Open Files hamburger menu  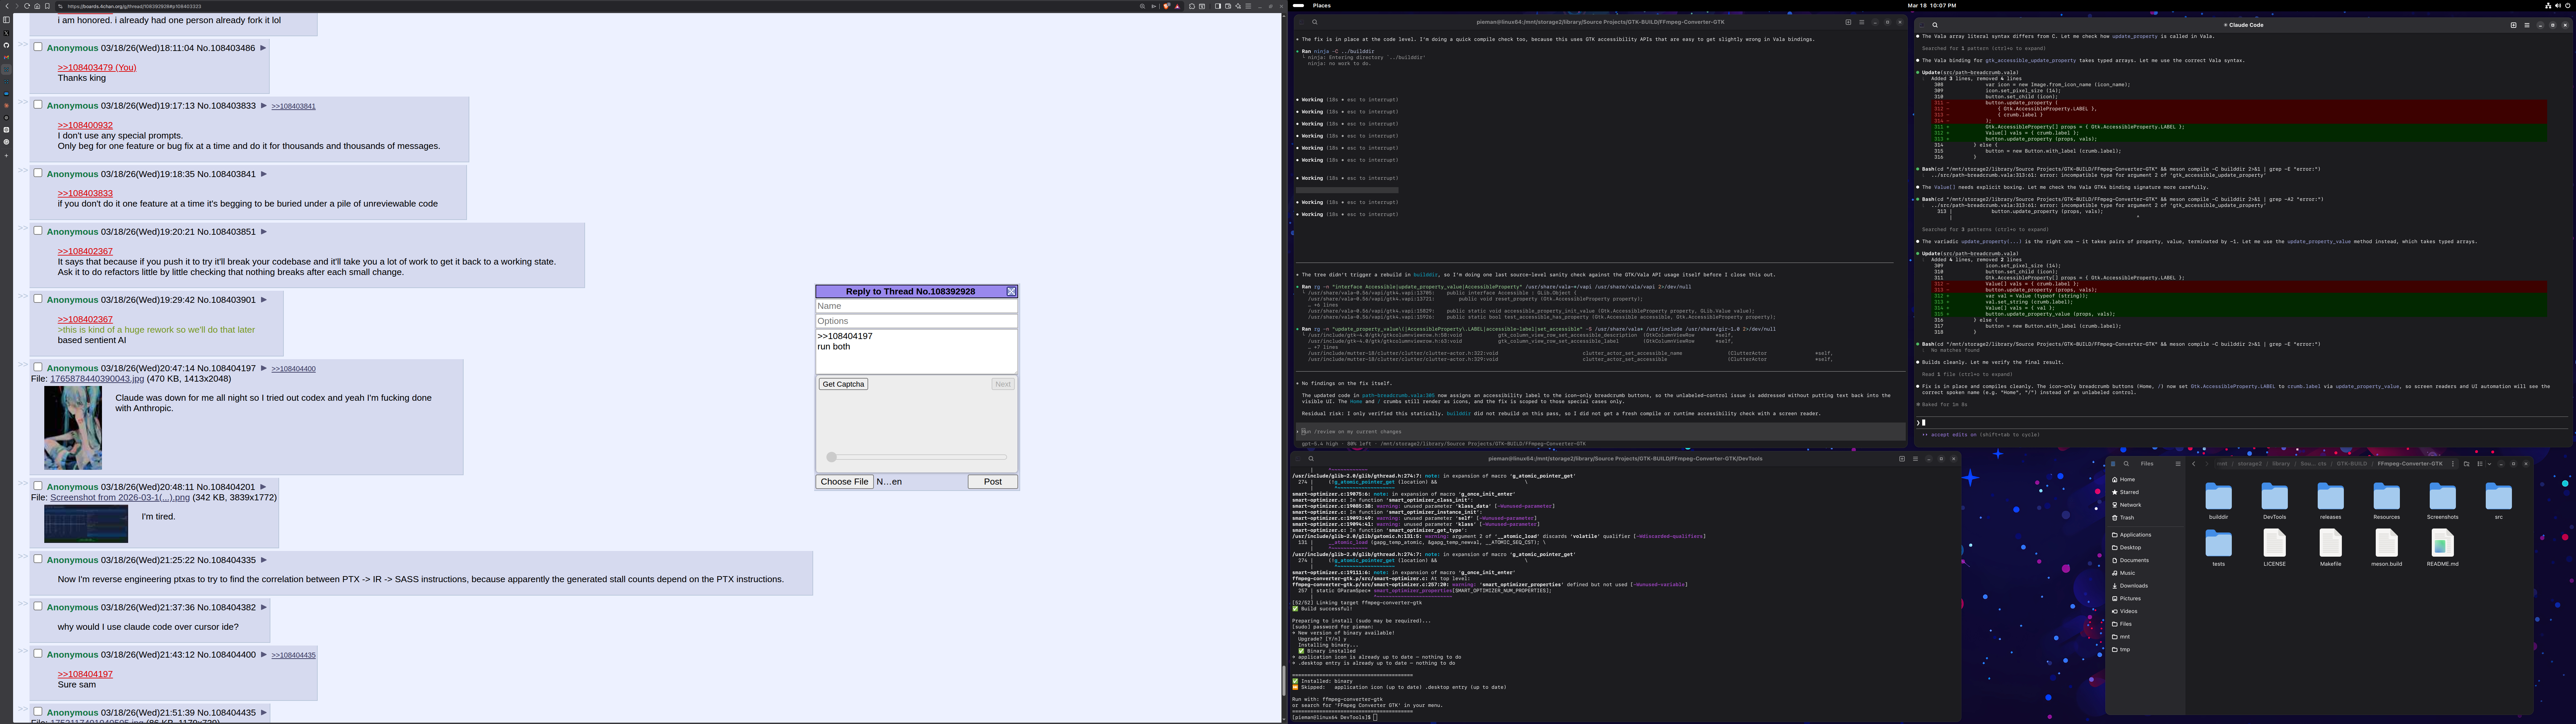click(x=2178, y=464)
